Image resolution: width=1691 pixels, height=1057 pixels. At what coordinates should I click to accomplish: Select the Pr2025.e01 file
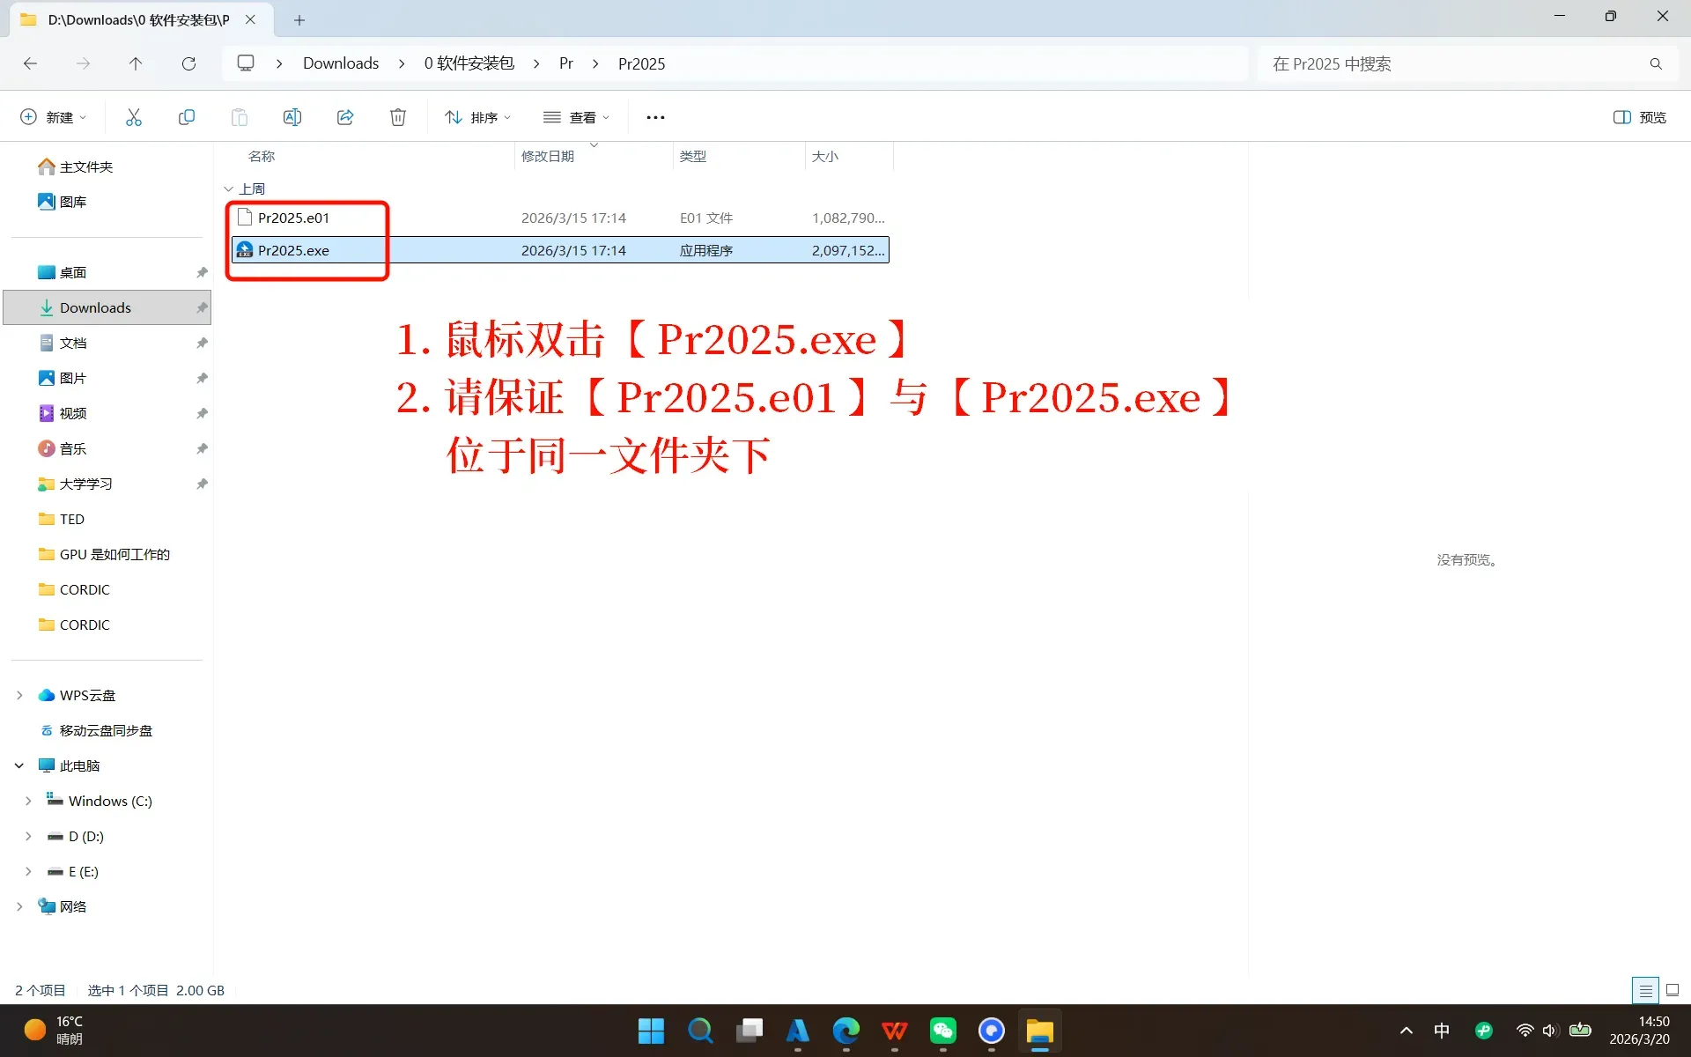pos(293,218)
